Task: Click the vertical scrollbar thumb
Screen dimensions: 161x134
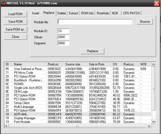Action: click(x=154, y=88)
